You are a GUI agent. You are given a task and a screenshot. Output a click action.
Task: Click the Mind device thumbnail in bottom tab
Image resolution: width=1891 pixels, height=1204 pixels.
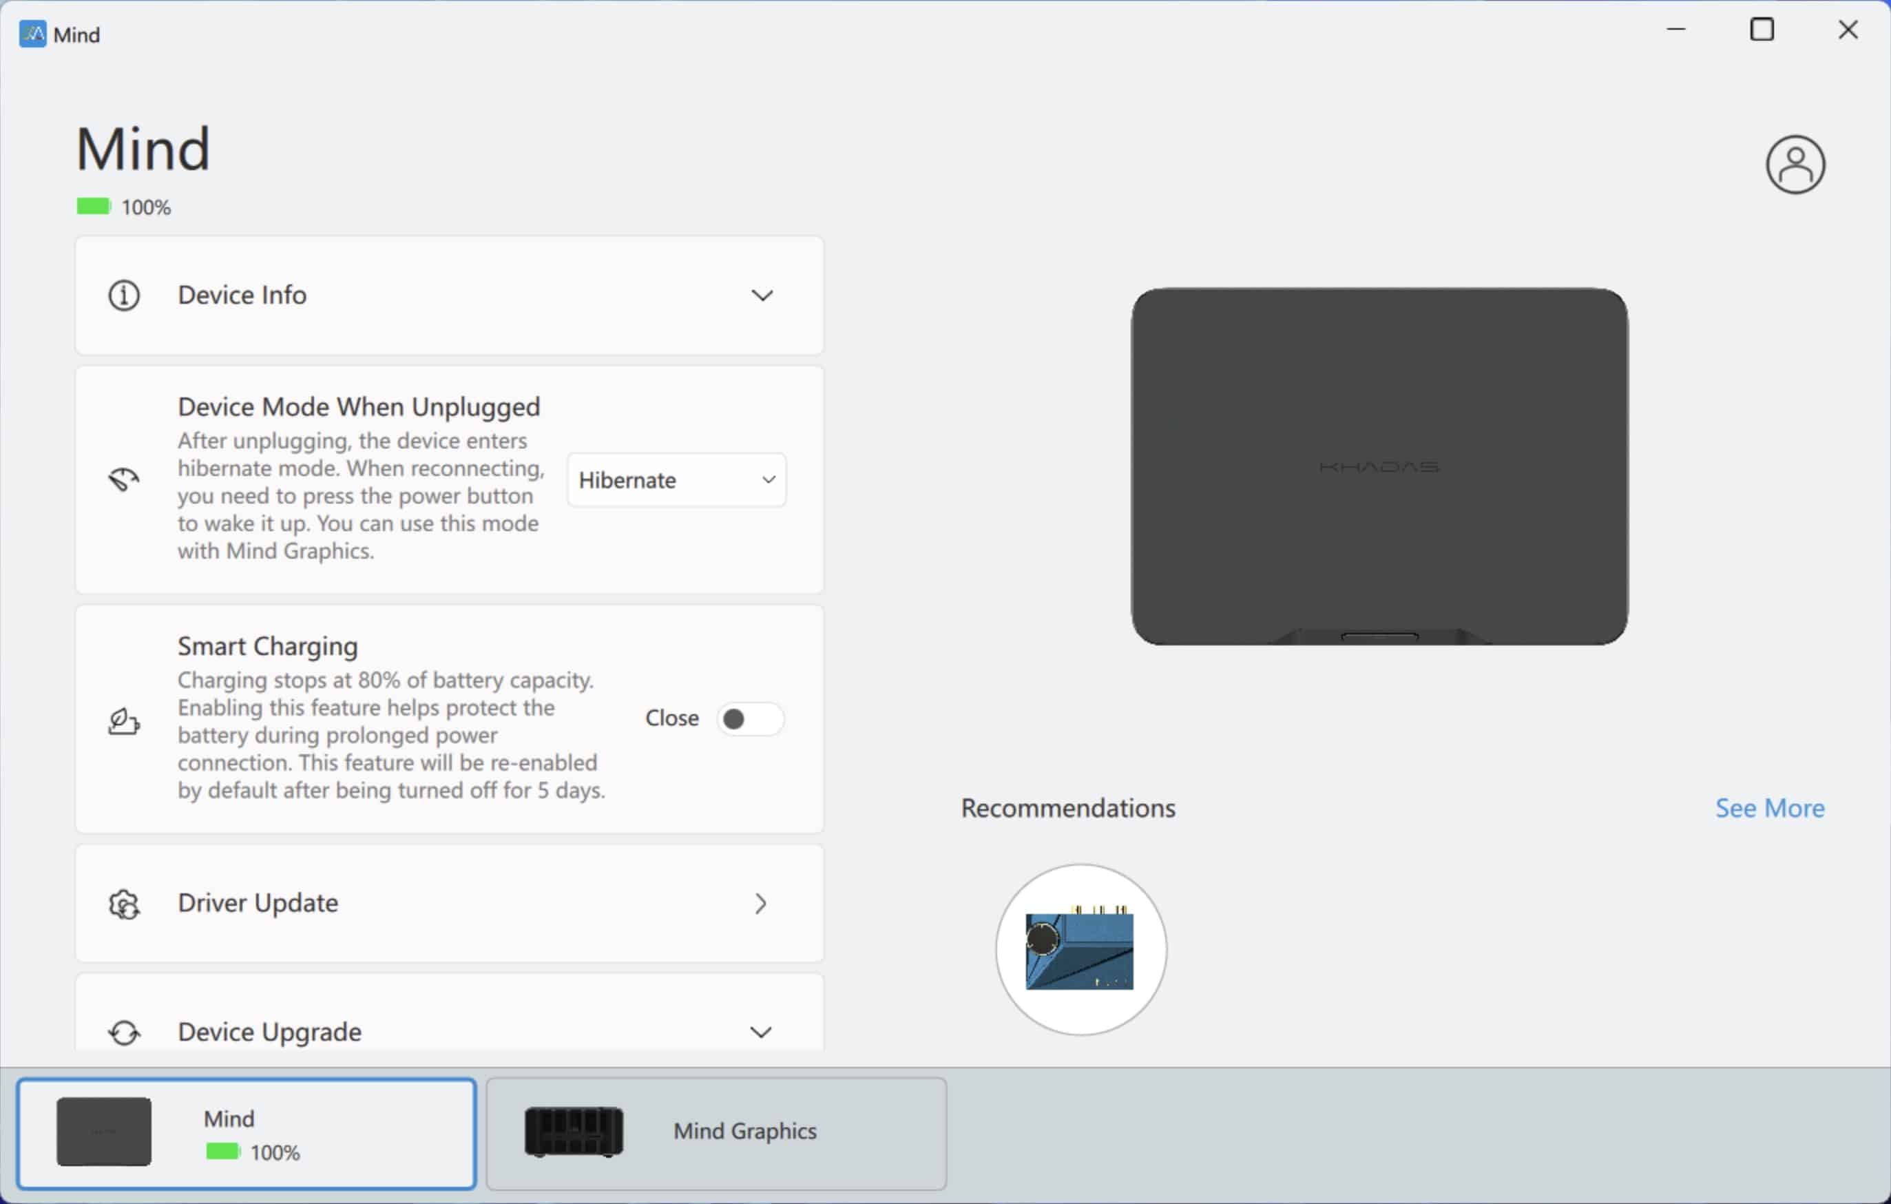[x=104, y=1132]
